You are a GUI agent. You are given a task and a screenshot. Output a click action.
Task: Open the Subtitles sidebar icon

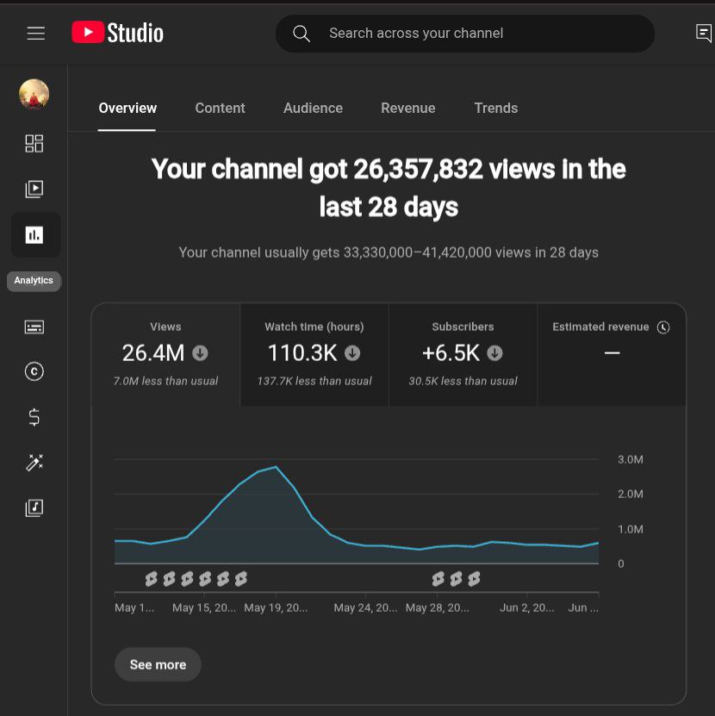(x=34, y=327)
